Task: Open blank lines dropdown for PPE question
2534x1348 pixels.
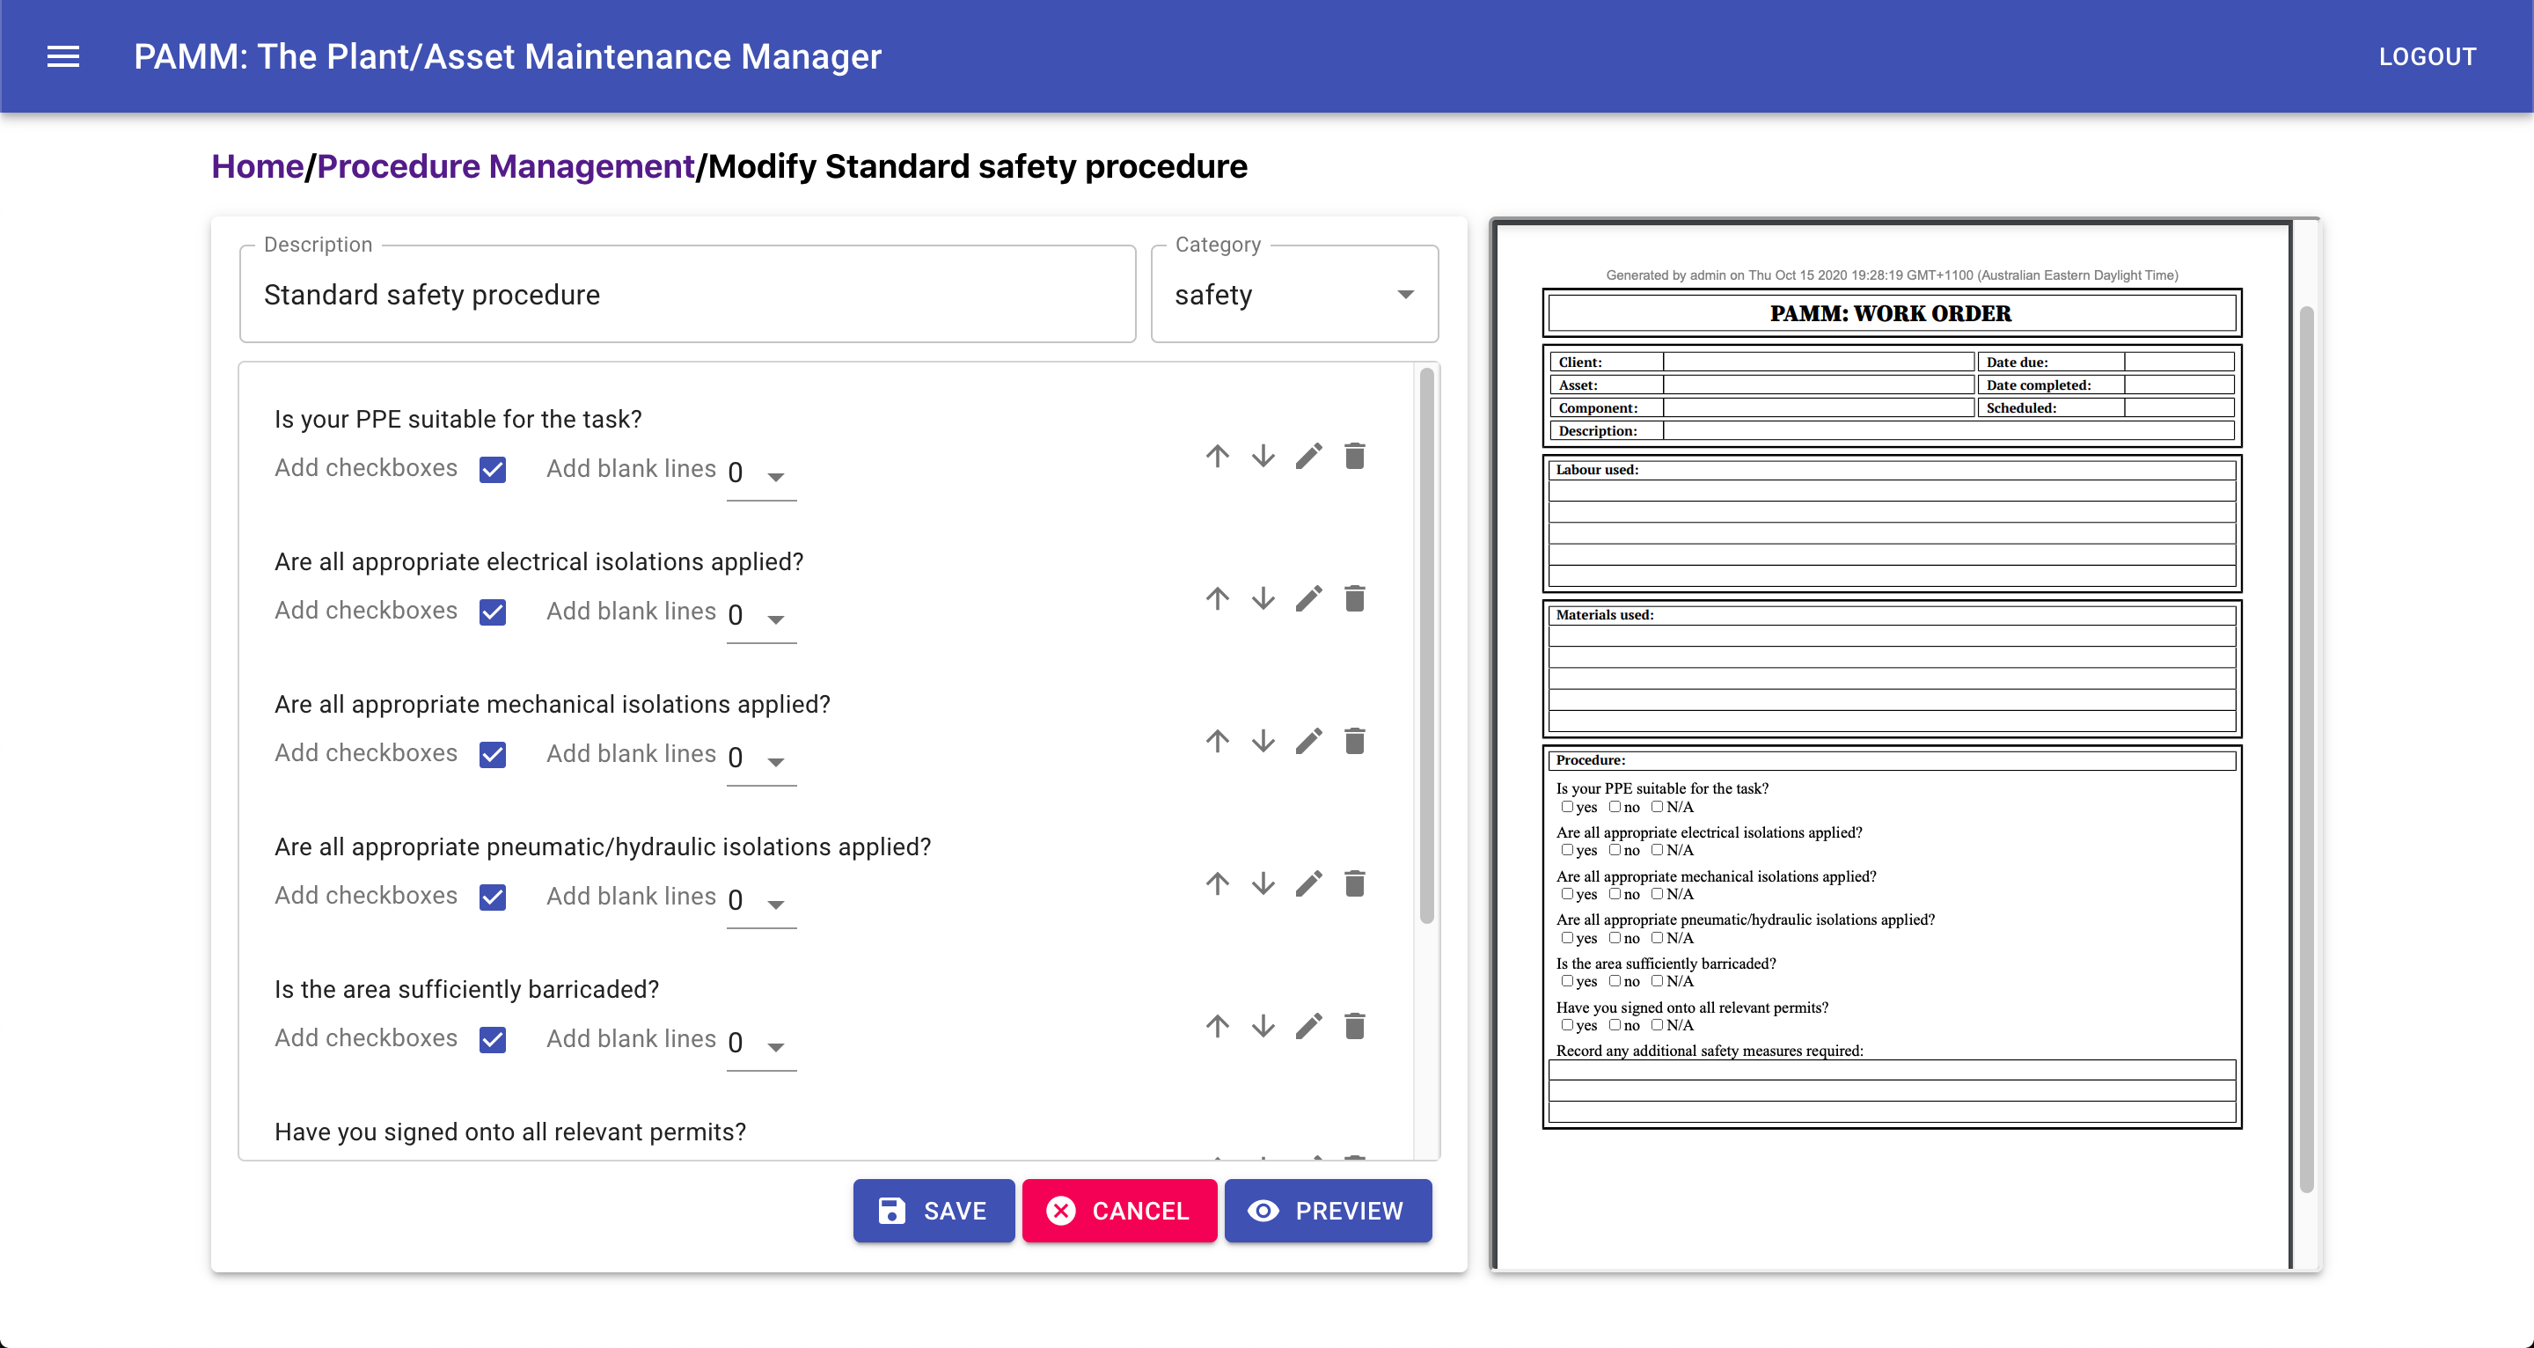Action: point(760,473)
